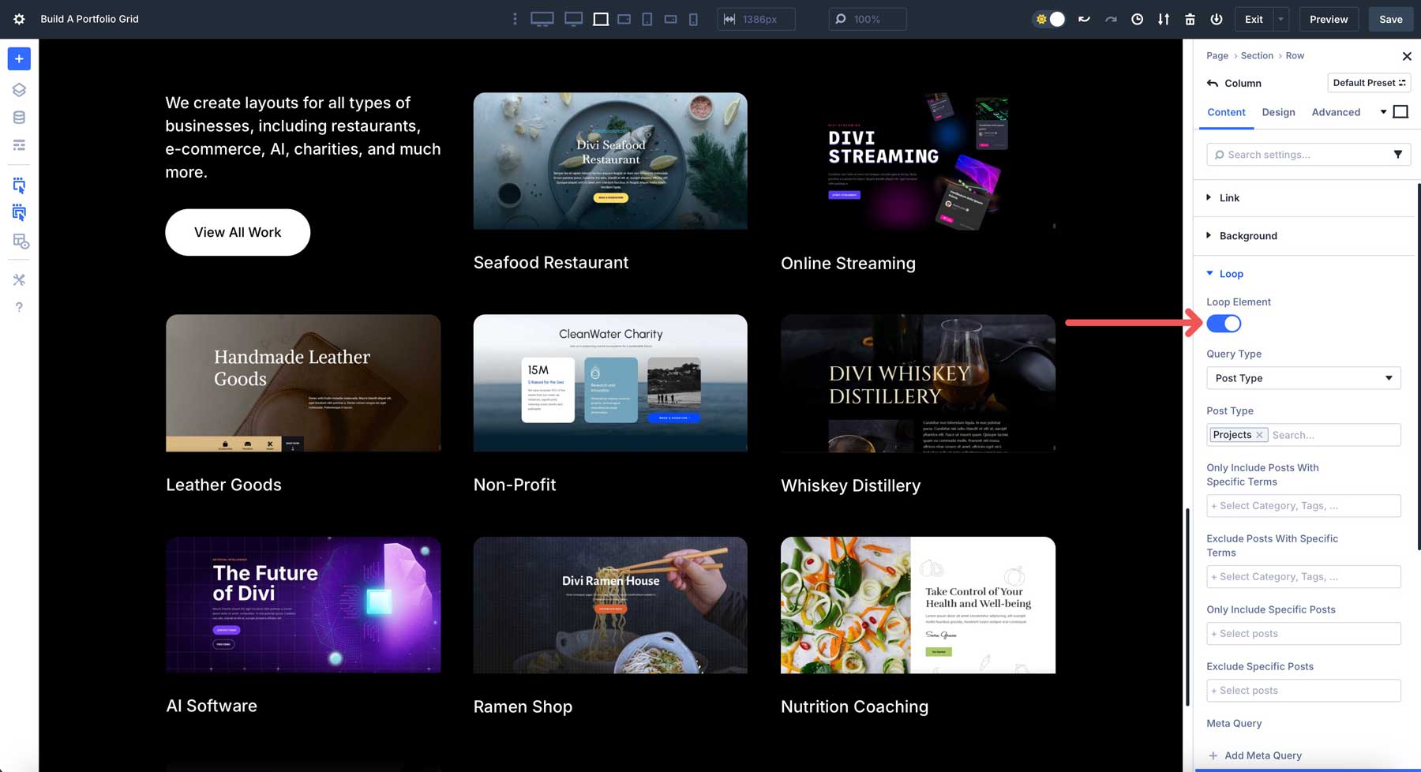Viewport: 1421px width, 772px height.
Task: Toggle the builder power icon
Action: pos(1216,18)
